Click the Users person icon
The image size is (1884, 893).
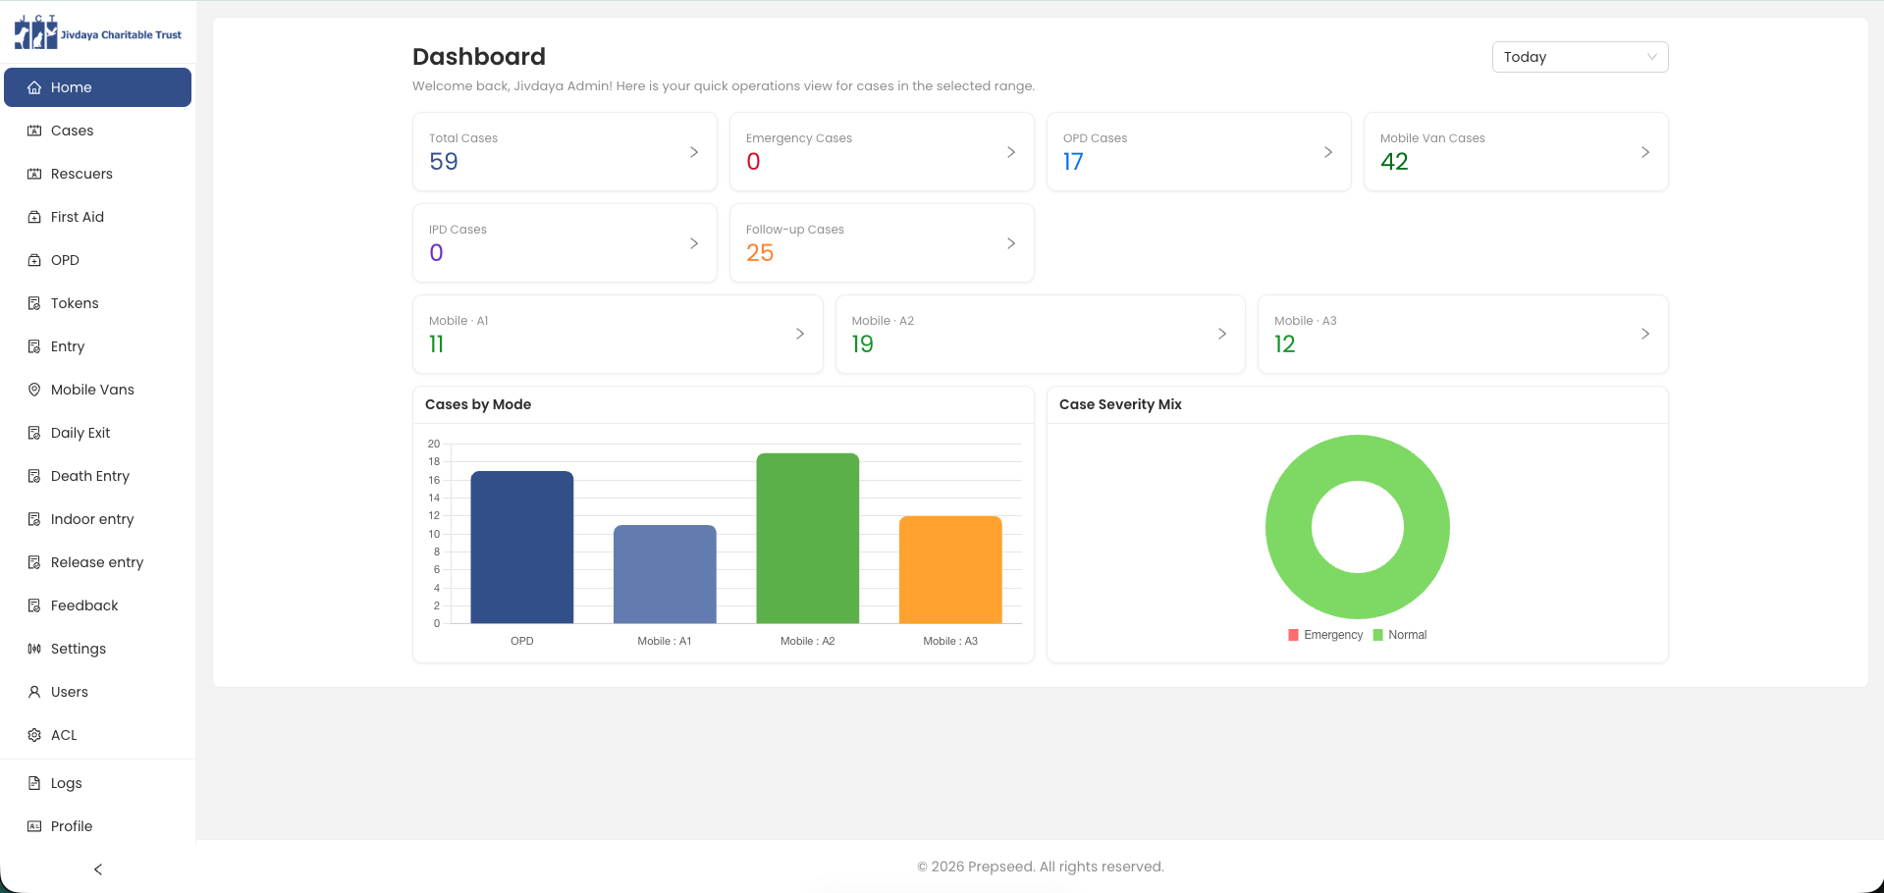pyautogui.click(x=34, y=692)
